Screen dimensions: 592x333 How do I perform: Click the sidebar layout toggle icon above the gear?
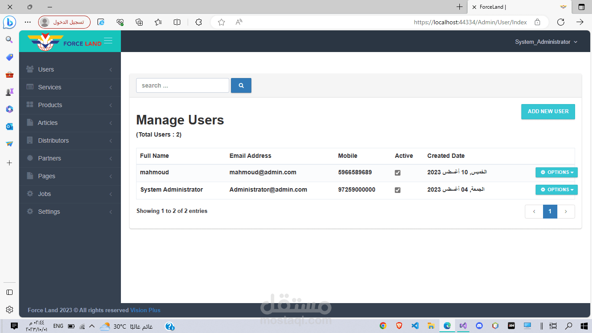click(9, 292)
